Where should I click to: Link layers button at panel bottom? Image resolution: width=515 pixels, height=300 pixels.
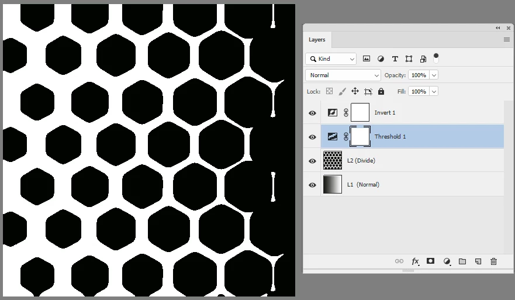pos(399,261)
